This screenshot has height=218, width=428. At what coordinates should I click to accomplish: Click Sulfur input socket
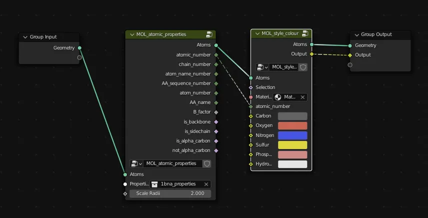pyautogui.click(x=251, y=145)
